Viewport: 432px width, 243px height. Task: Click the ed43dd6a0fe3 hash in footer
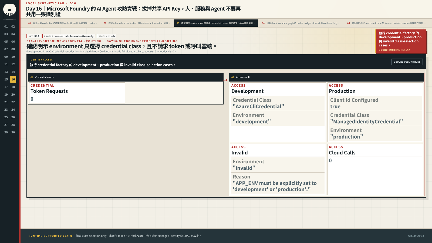click(416, 236)
